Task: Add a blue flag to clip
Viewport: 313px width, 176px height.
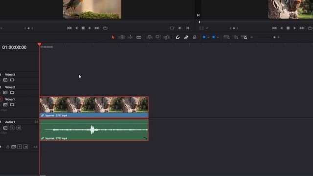Action: coord(204,37)
